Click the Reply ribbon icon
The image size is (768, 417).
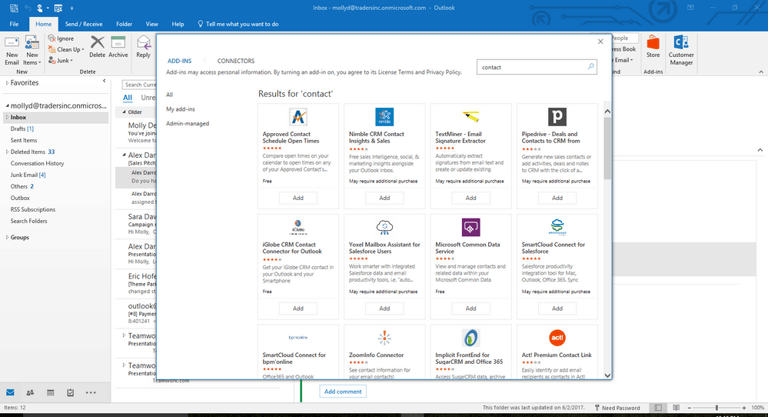[x=144, y=47]
